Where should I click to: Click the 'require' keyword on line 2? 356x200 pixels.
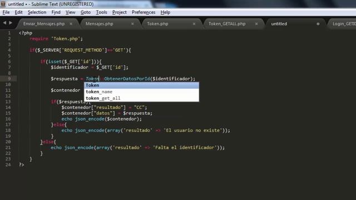[39, 38]
